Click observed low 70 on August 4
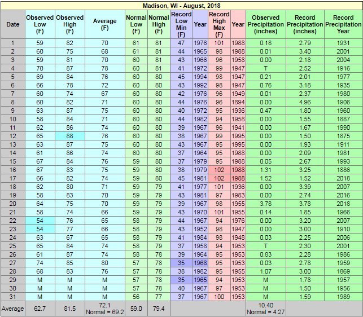 click(x=40, y=68)
